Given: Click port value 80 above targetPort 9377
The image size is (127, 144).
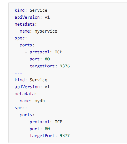Looking at the screenshot, I should tap(47, 129).
